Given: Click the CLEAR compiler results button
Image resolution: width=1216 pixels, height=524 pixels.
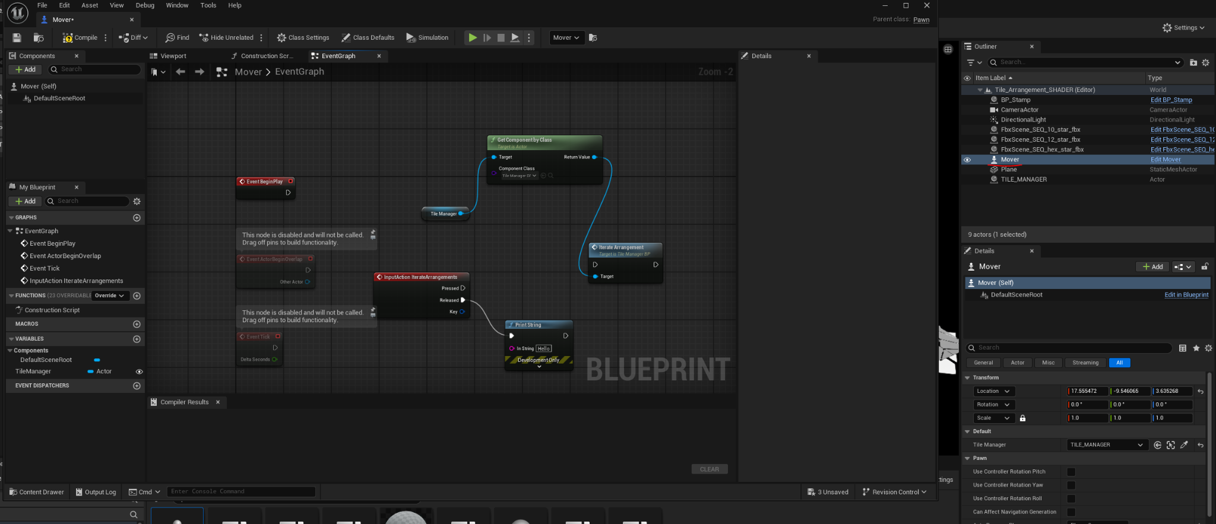Looking at the screenshot, I should pyautogui.click(x=709, y=469).
